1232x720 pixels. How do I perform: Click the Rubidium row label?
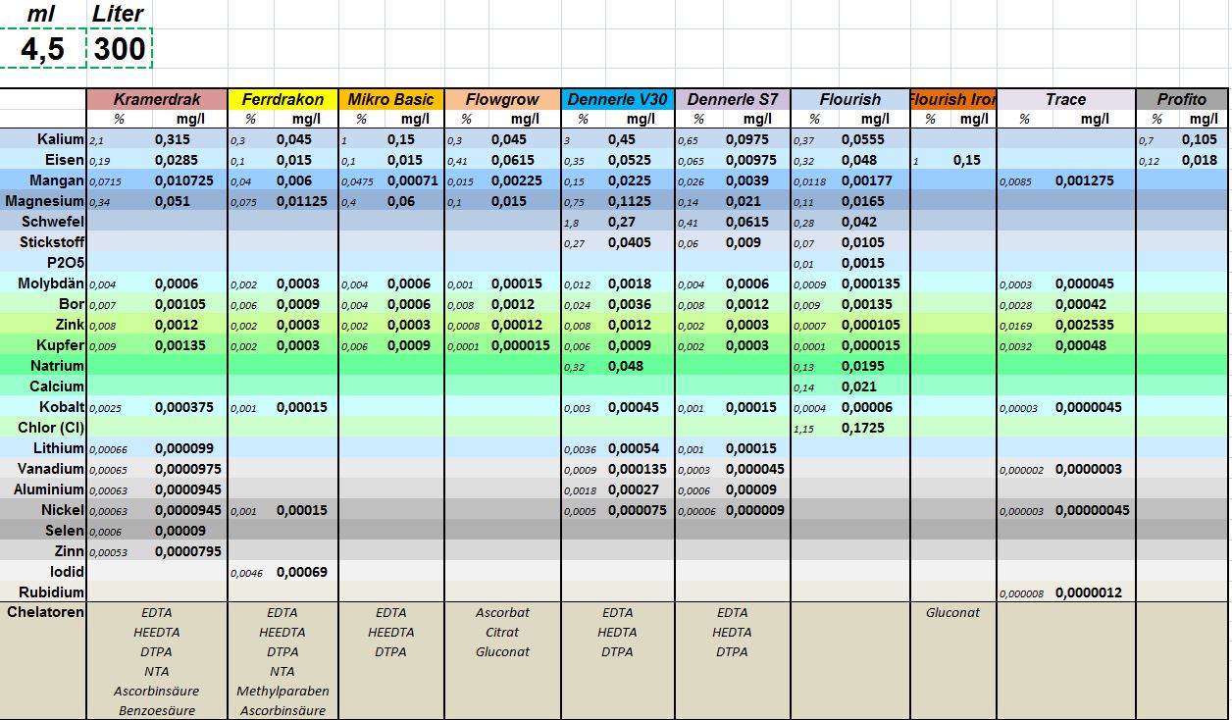pos(52,592)
